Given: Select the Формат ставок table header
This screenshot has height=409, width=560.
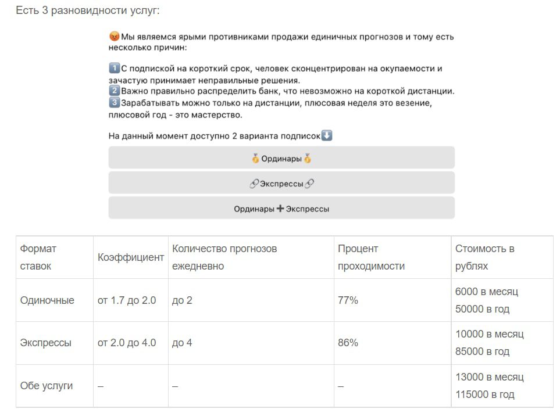Looking at the screenshot, I should 54,257.
